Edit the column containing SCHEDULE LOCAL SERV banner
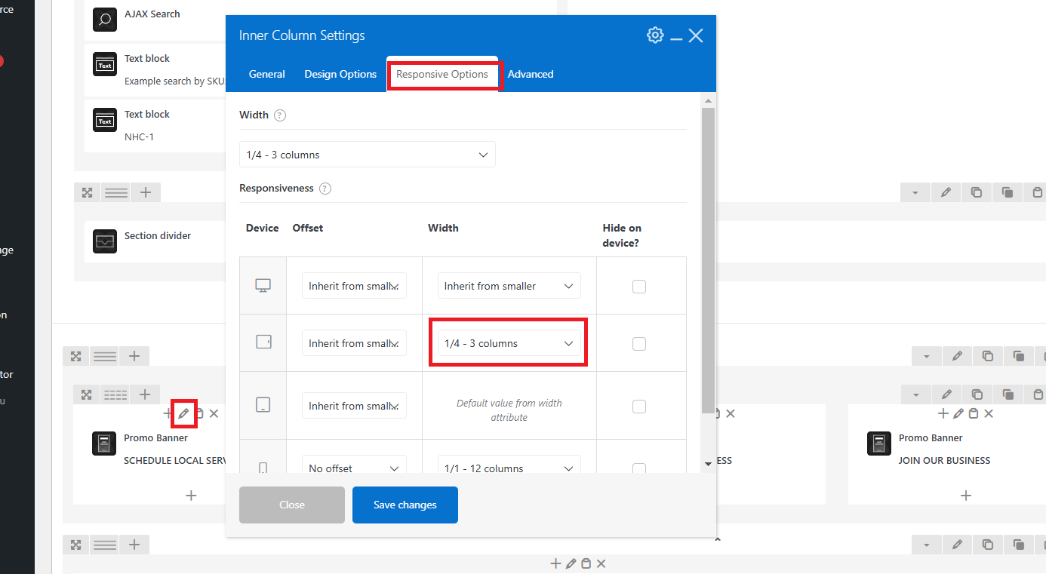The image size is (1046, 574). [183, 413]
